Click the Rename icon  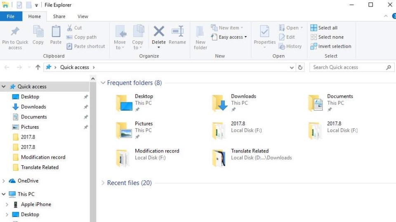click(x=177, y=32)
